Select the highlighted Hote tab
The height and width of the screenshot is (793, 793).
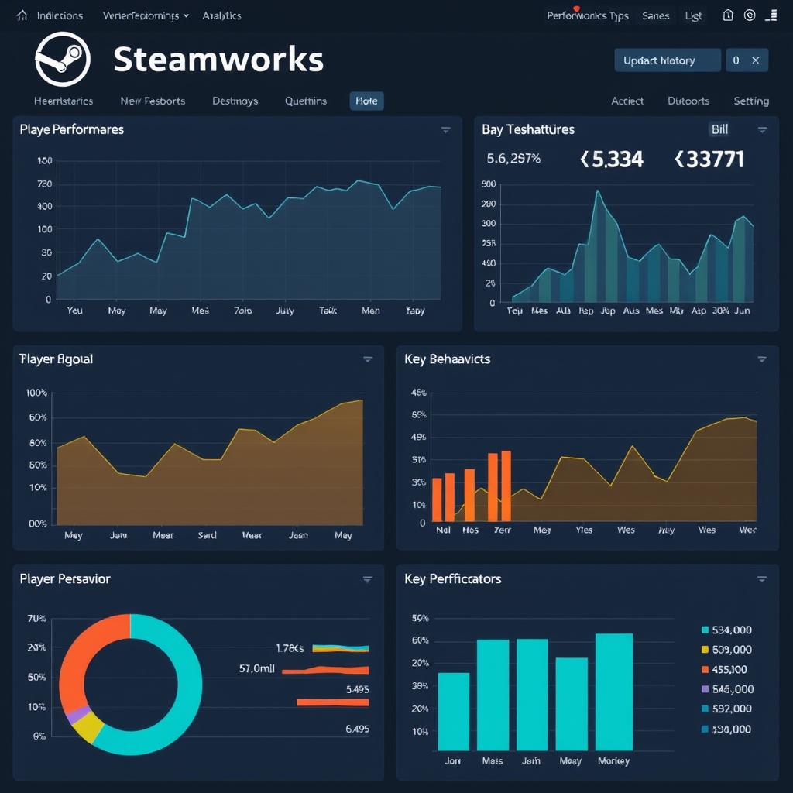pos(366,101)
